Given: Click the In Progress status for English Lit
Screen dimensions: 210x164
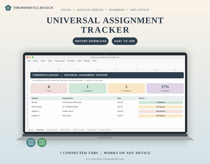Looking at the screenshot, I should pos(161,116).
